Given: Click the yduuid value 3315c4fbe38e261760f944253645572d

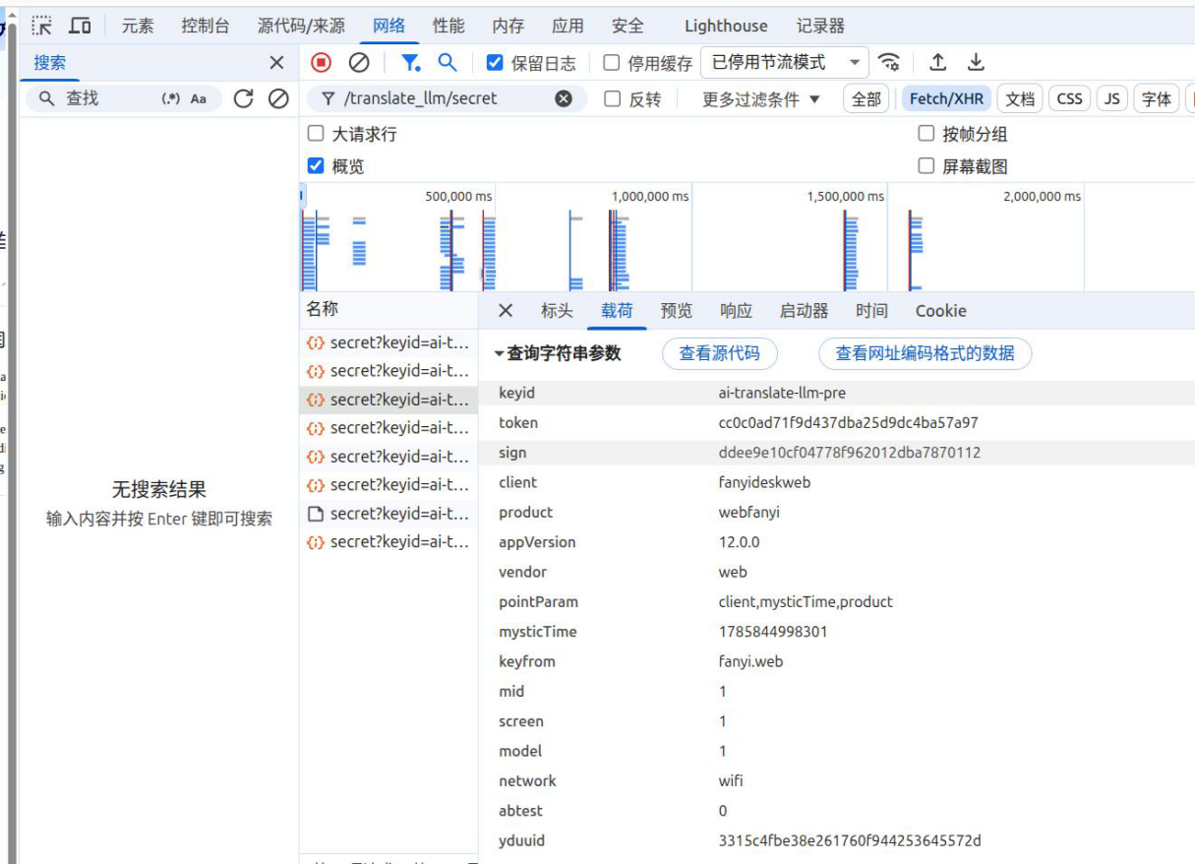Looking at the screenshot, I should pyautogui.click(x=850, y=840).
